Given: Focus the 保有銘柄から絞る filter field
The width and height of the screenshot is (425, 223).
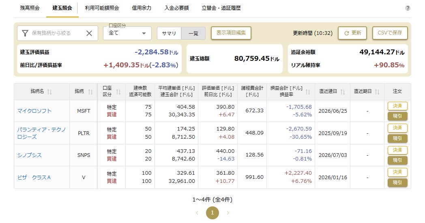Looking at the screenshot, I should [x=58, y=33].
